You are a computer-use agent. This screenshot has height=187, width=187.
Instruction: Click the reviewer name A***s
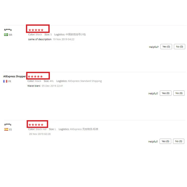pyautogui.click(x=8, y=124)
